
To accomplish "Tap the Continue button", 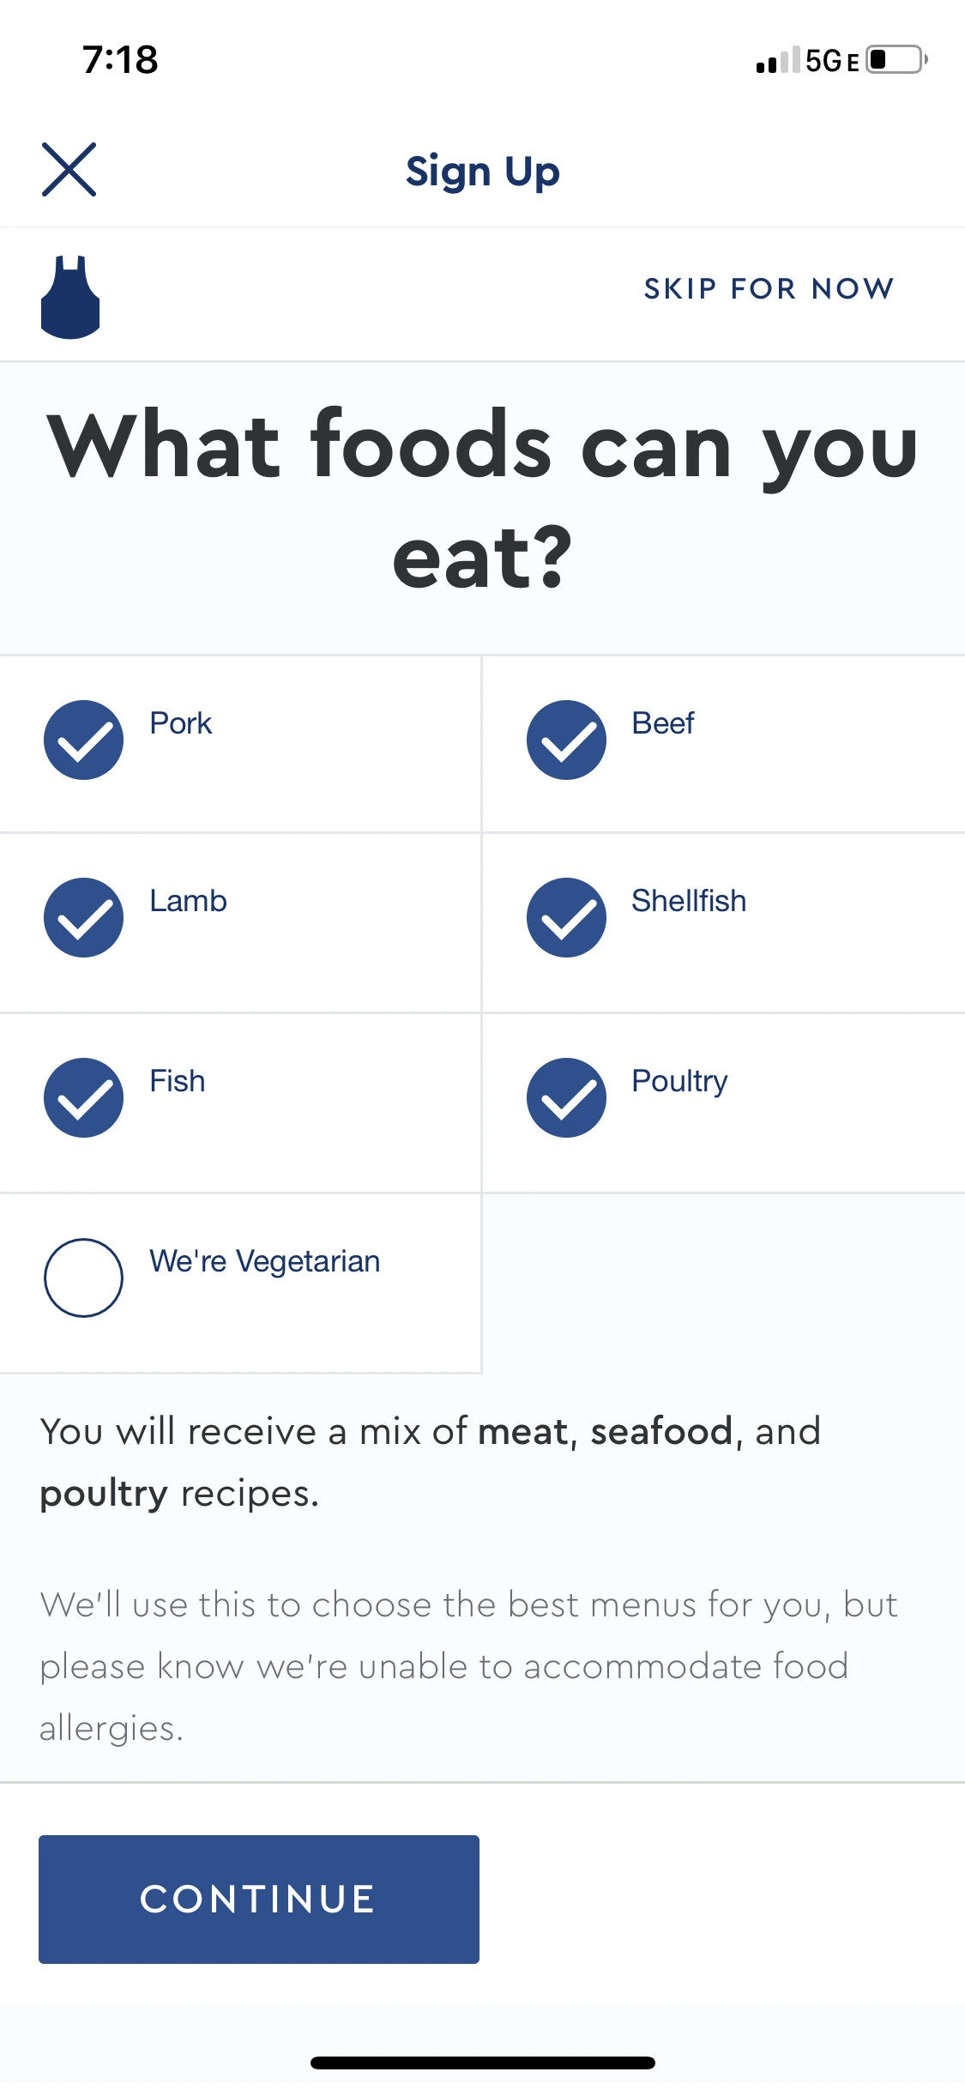I will coord(259,1899).
